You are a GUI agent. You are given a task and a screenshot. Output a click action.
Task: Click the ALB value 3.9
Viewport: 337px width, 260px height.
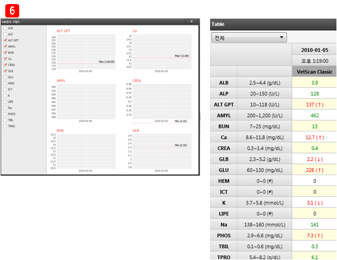point(314,83)
